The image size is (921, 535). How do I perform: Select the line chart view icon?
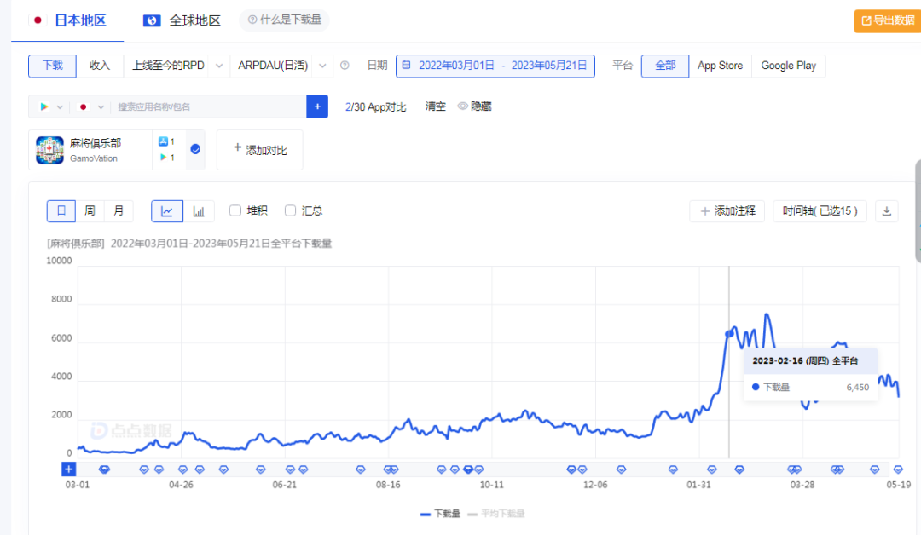coord(167,210)
